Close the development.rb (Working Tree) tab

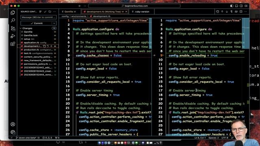pyautogui.click(x=126, y=12)
